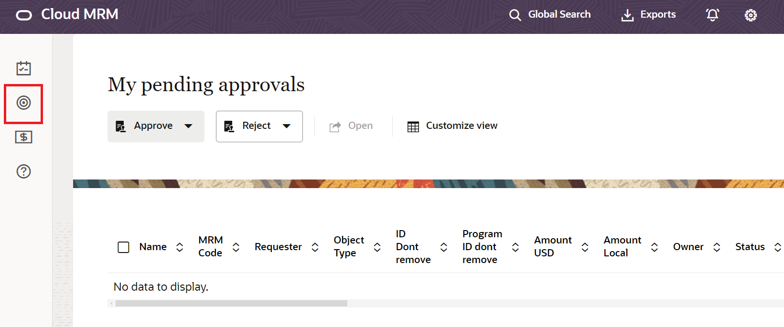The image size is (784, 327).
Task: Sort by the Owner column arrows
Action: [717, 247]
